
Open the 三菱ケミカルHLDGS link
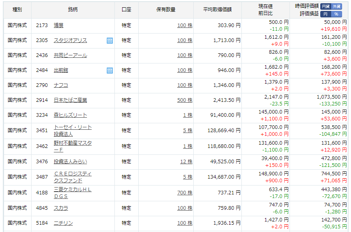[73, 193]
